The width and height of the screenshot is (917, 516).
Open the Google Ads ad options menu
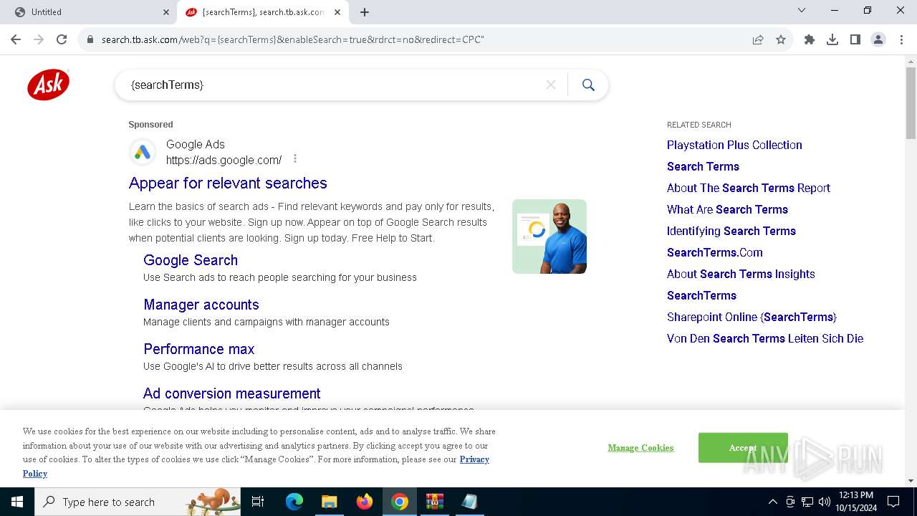(x=295, y=159)
